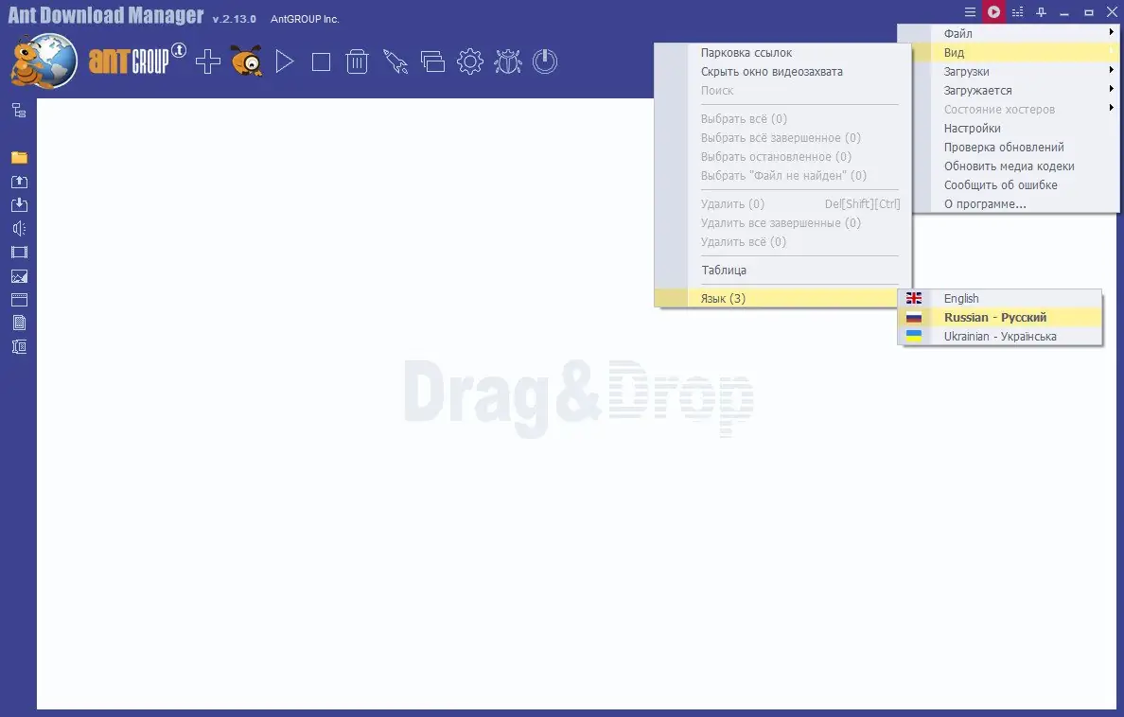
Task: Open О программе... entry
Action: pyautogui.click(x=1009, y=203)
